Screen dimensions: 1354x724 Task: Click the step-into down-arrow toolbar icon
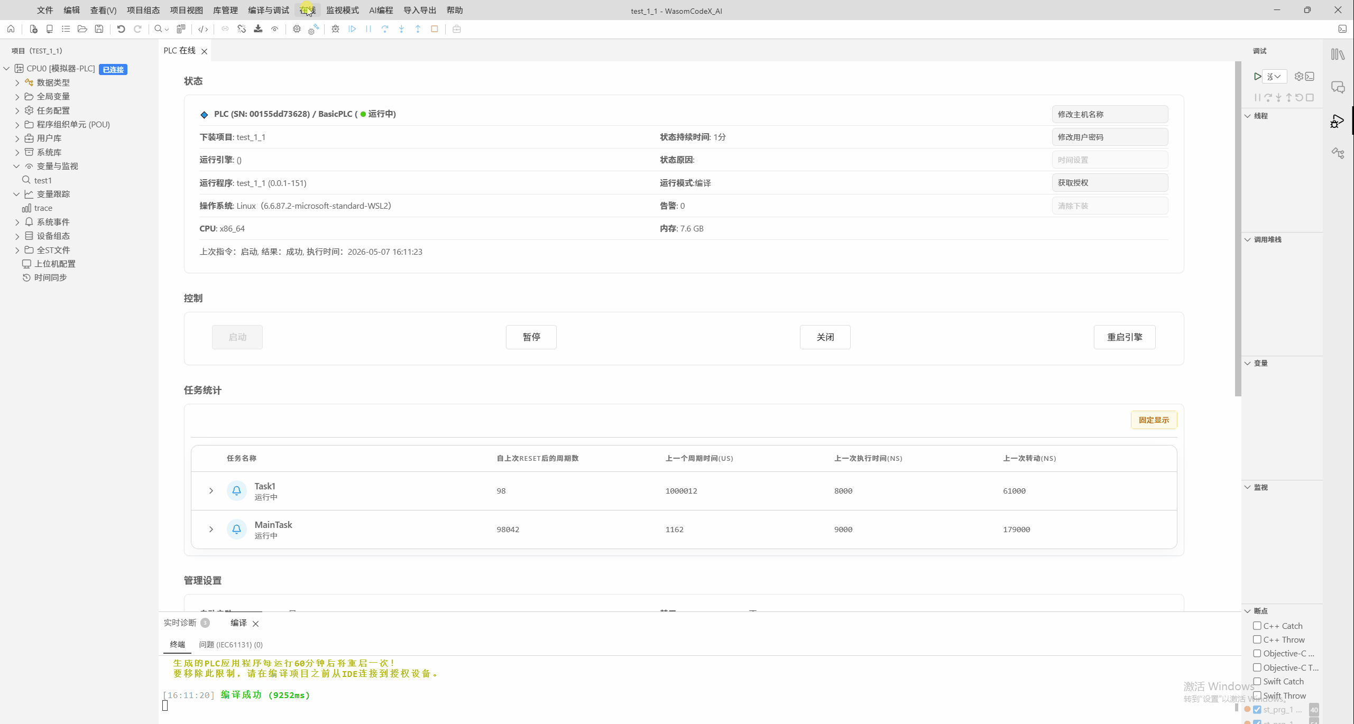point(401,29)
